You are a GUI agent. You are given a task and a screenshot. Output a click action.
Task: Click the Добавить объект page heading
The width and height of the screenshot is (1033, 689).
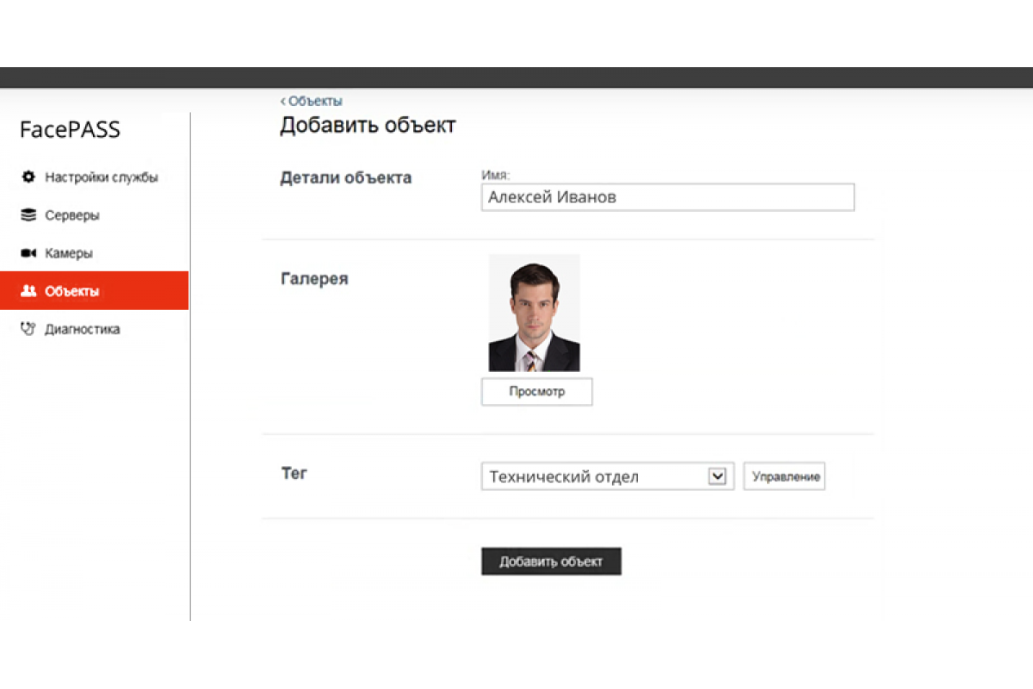[368, 126]
